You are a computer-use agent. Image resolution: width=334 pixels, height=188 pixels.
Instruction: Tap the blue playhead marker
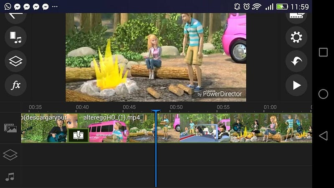coord(156,149)
